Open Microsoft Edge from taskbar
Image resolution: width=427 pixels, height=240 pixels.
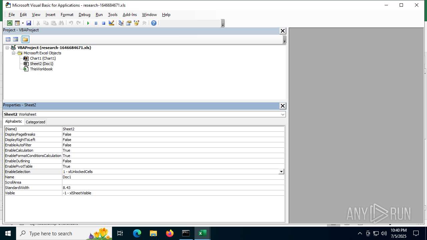pos(137,233)
